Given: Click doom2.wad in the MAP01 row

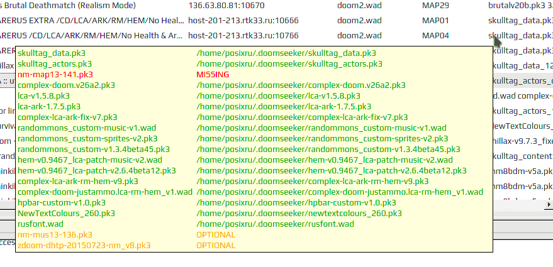Looking at the screenshot, I should 359,21.
